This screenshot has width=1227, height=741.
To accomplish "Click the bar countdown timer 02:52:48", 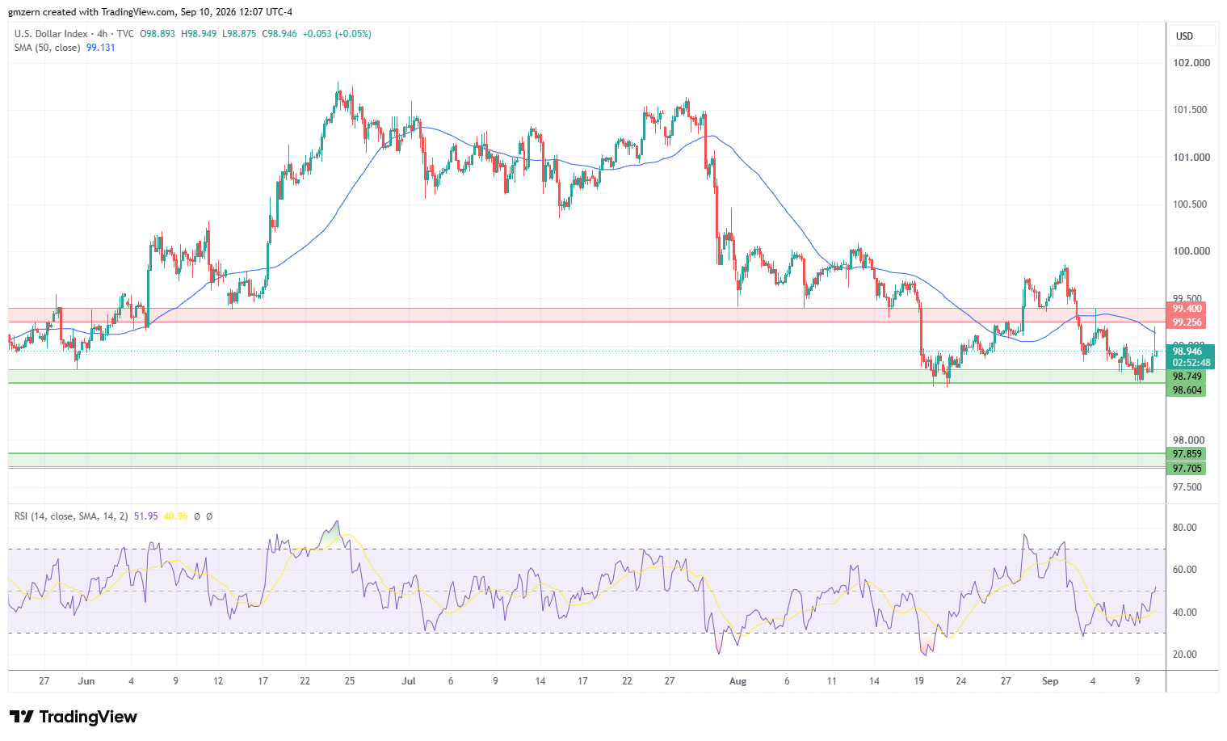I will [1191, 363].
